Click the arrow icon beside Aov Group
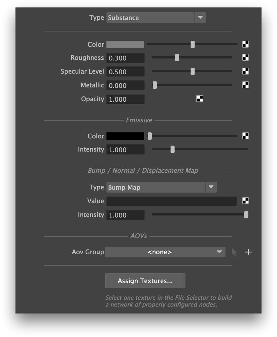Screen dimensions: 277x337 click(x=234, y=252)
